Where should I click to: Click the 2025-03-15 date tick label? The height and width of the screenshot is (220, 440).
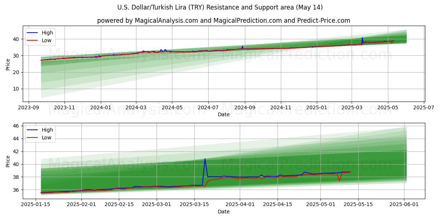click(x=194, y=205)
